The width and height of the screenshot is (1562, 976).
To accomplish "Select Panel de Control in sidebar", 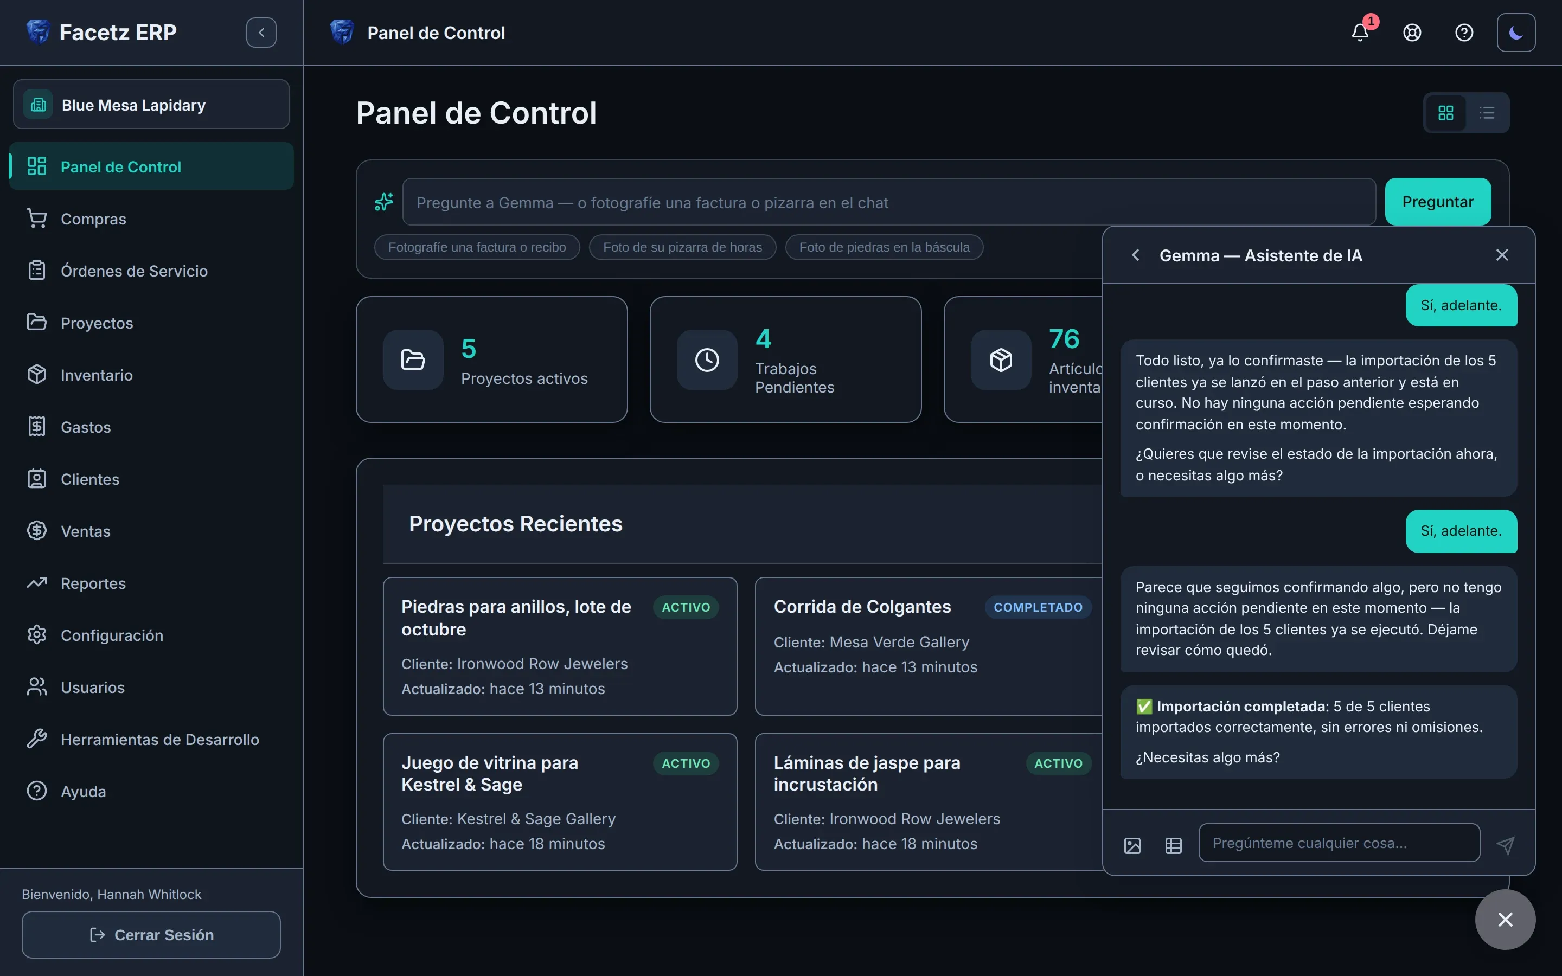I will (x=151, y=166).
